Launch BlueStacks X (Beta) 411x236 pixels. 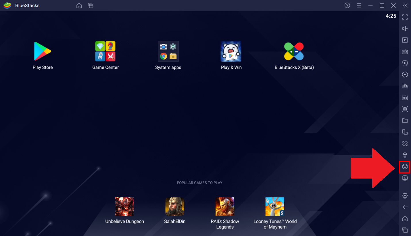point(294,51)
